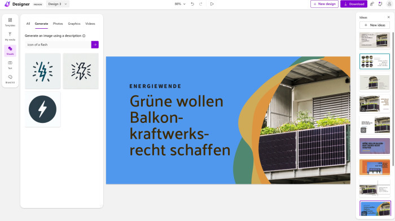
Task: Open the Brand kit sidebar panel
Action: 10,79
